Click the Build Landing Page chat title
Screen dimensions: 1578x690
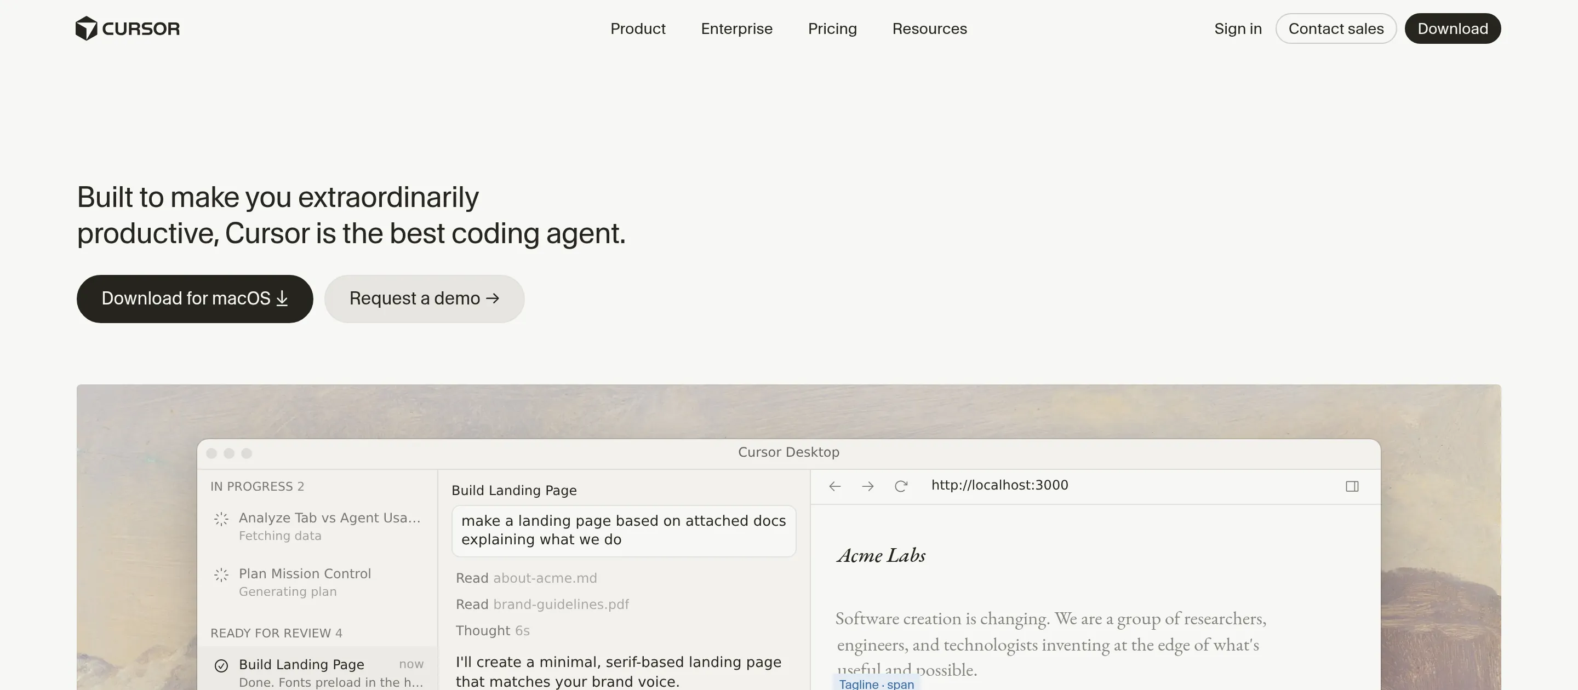coord(514,491)
